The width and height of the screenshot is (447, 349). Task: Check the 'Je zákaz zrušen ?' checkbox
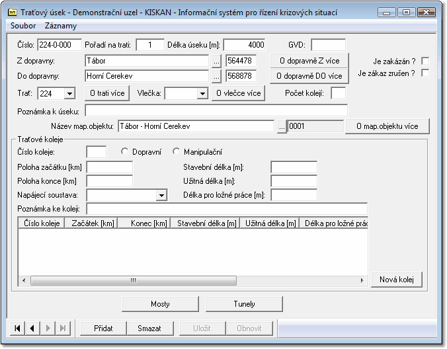click(425, 73)
